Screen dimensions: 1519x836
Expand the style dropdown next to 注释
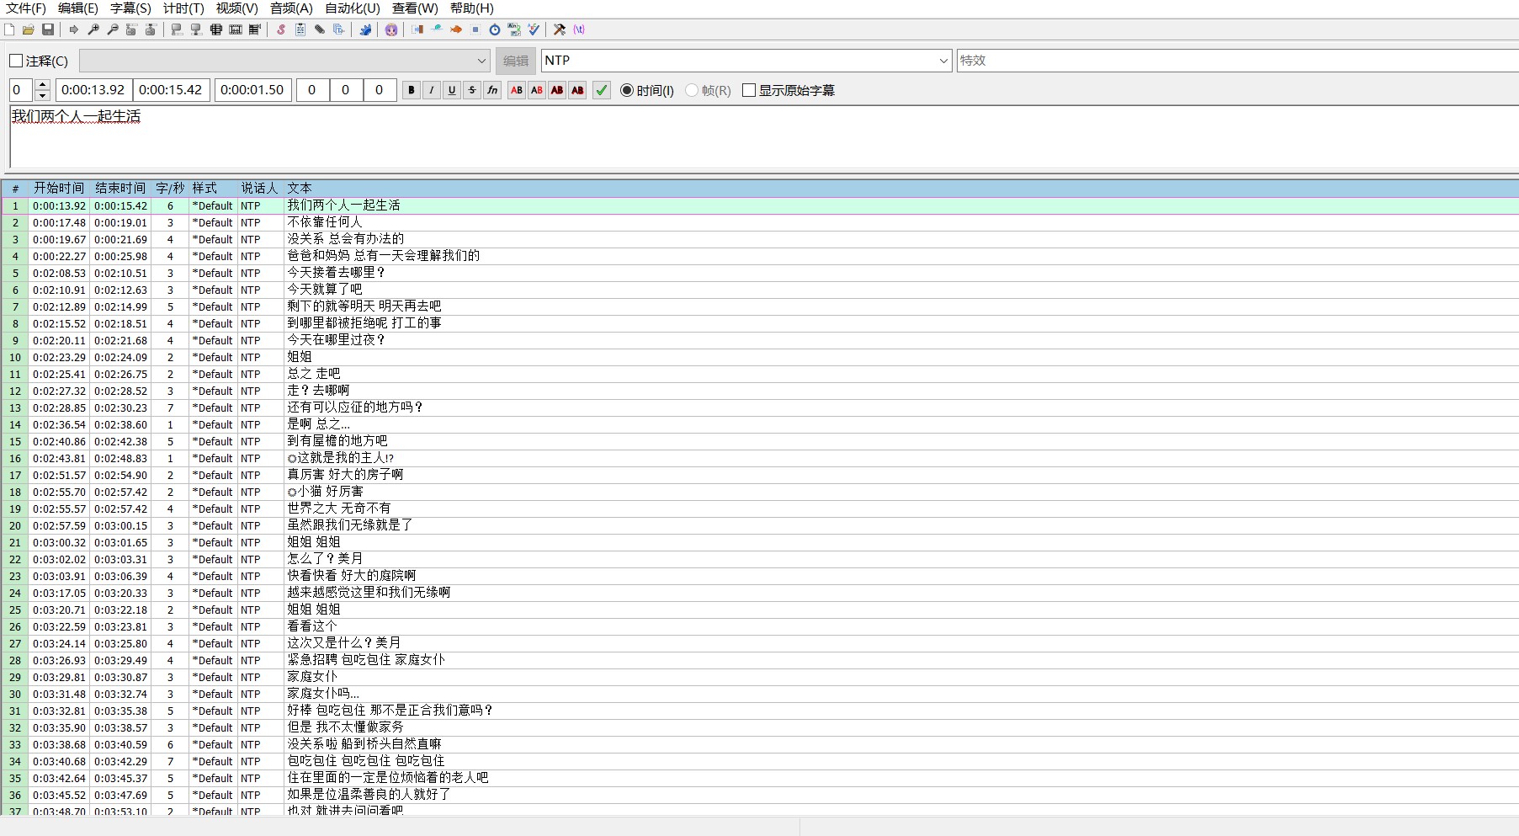pos(482,61)
